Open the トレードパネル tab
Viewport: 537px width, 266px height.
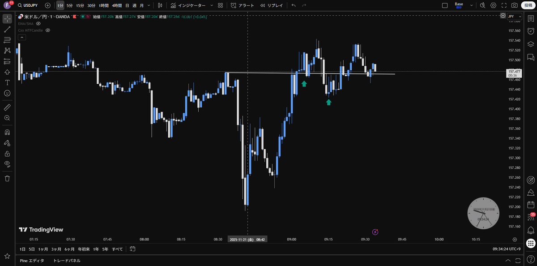click(67, 260)
